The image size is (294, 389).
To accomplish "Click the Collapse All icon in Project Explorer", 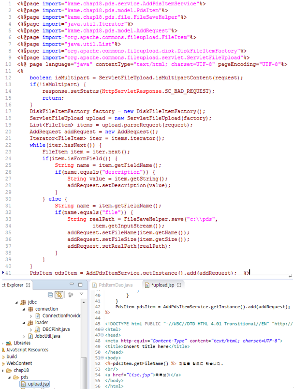I will 50,295.
